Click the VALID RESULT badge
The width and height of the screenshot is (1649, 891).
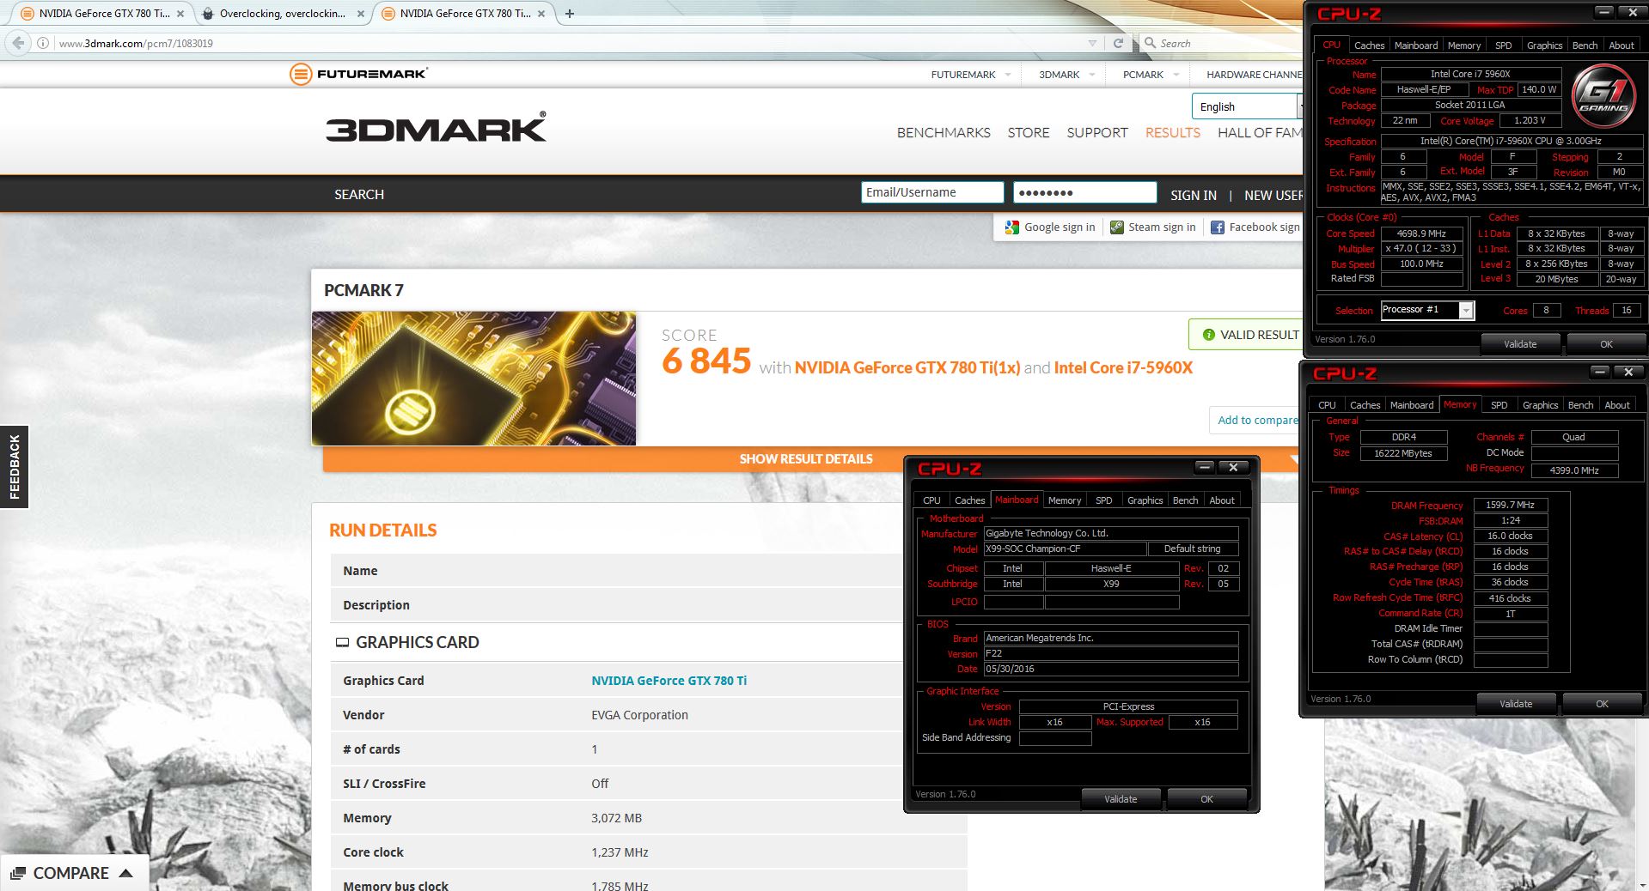click(1247, 335)
